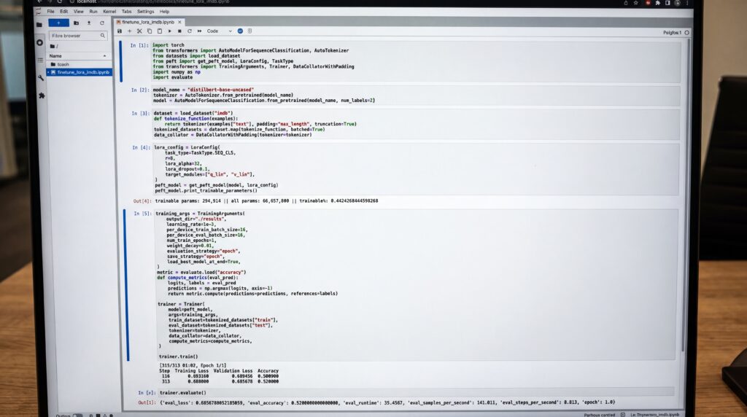Open the wrench property inspector sidebar

[41, 77]
